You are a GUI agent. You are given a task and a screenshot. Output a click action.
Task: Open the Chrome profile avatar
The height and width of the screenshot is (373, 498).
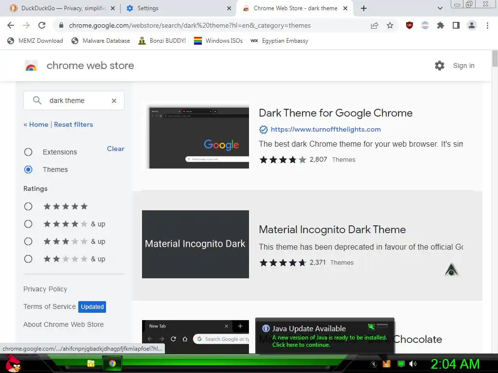[472, 25]
